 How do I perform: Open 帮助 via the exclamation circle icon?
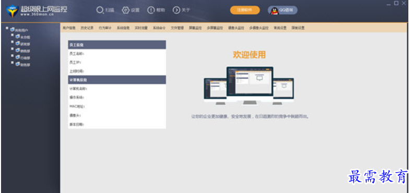click(151, 10)
